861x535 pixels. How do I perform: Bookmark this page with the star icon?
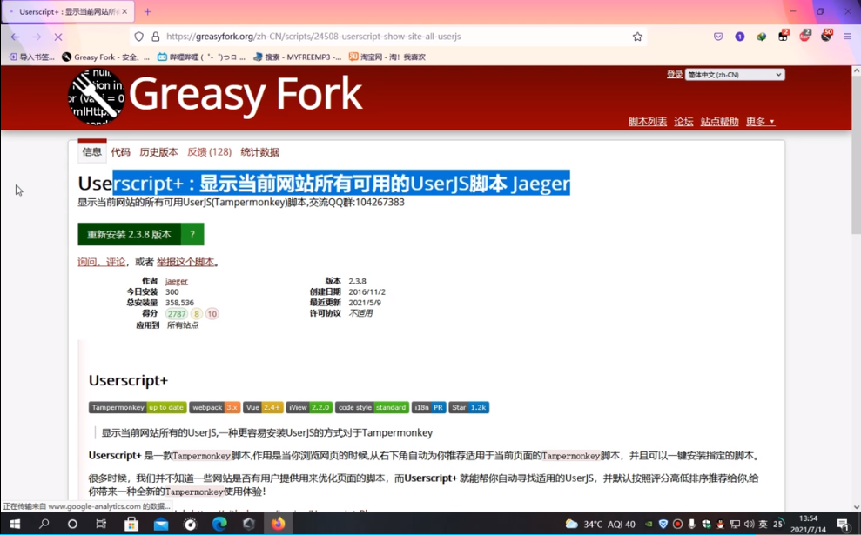(637, 37)
